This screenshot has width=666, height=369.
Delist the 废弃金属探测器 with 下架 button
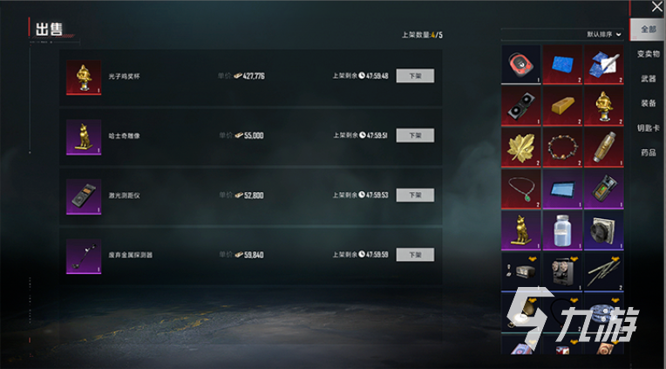click(415, 255)
